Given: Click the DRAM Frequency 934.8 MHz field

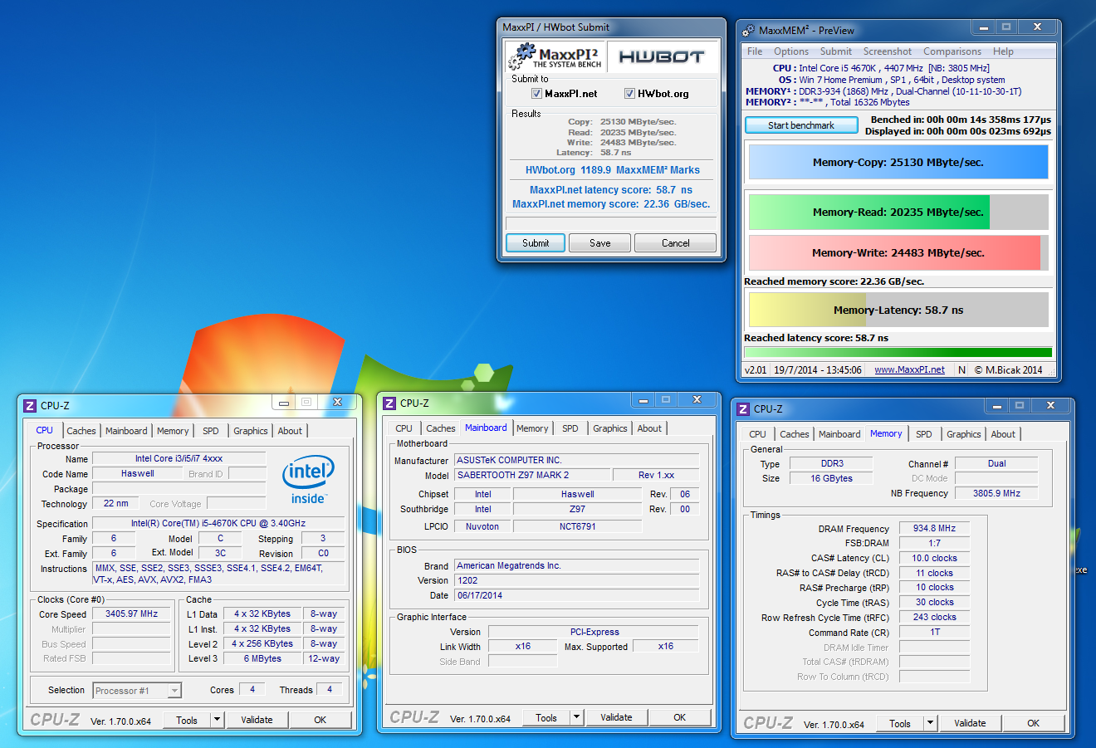Looking at the screenshot, I should tap(935, 528).
